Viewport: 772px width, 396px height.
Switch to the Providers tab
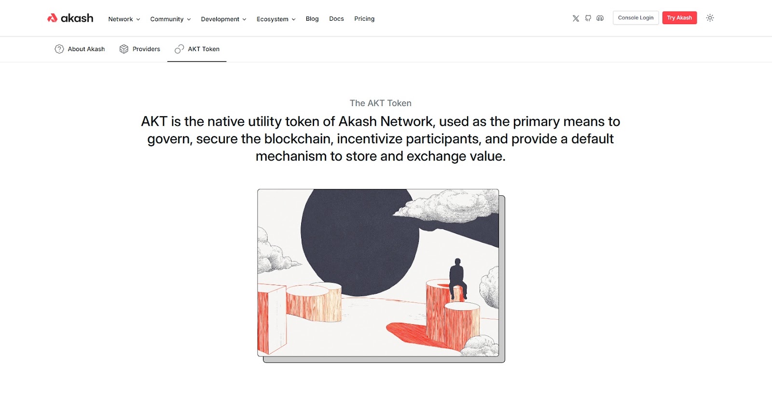click(140, 49)
